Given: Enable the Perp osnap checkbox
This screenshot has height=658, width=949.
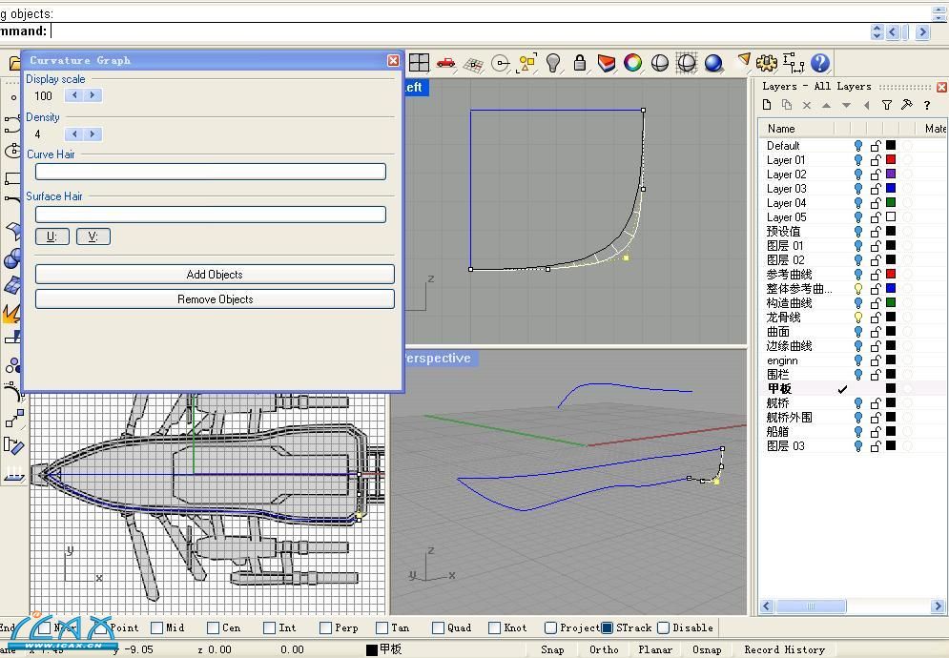Looking at the screenshot, I should (326, 627).
